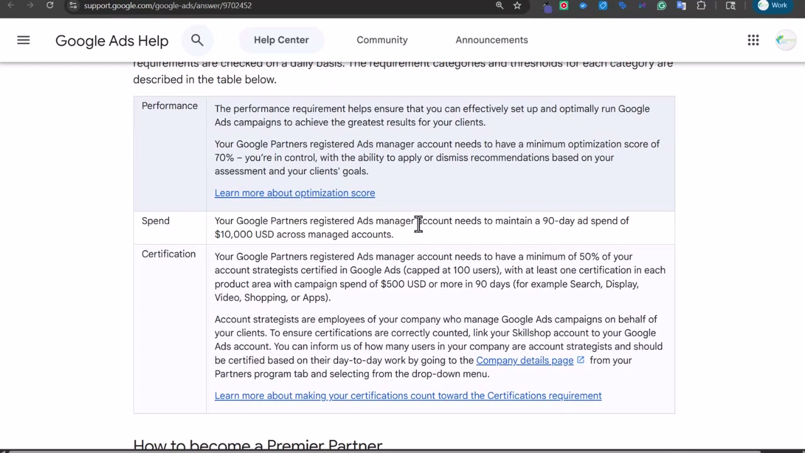Screen dimensions: 805x453
Task: Click the Certification row label
Action: point(169,254)
